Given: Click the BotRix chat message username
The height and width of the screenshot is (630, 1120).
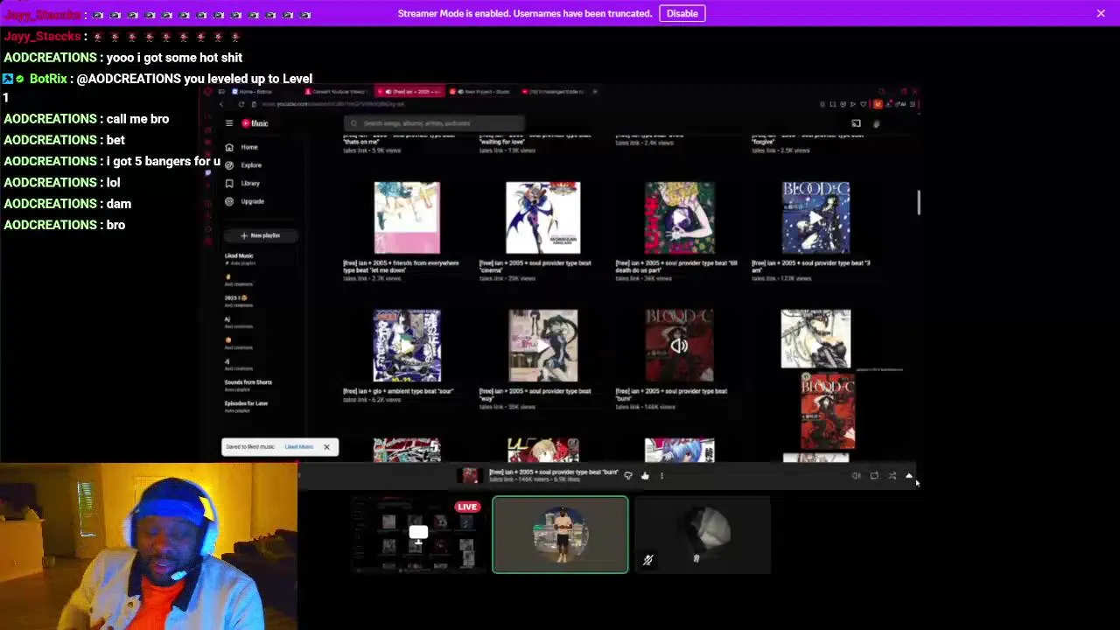Looking at the screenshot, I should pos(48,79).
